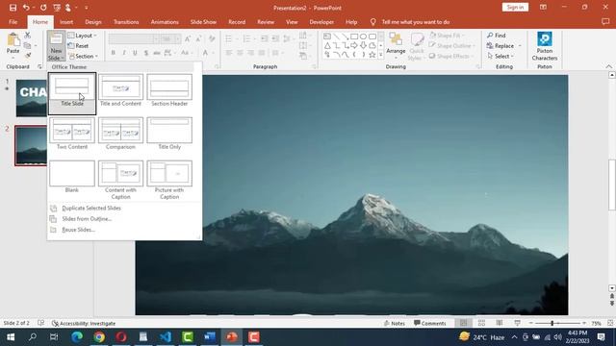
Task: Click the Paste clipboard icon
Action: tap(13, 39)
